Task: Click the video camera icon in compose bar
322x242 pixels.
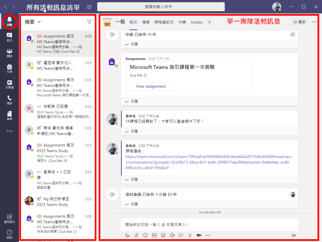Action: [199, 235]
